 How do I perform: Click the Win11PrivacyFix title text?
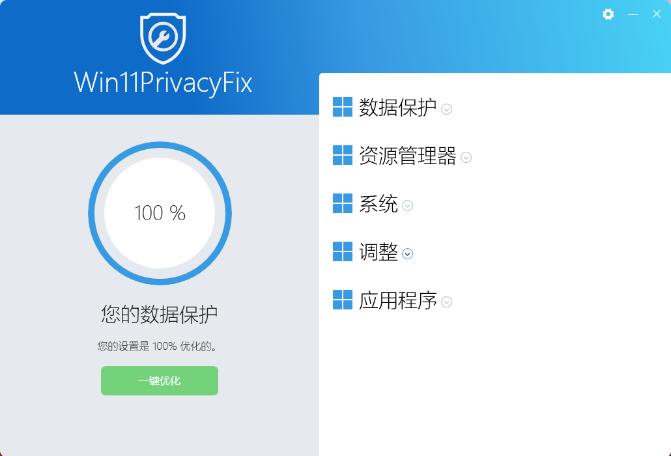pyautogui.click(x=163, y=83)
